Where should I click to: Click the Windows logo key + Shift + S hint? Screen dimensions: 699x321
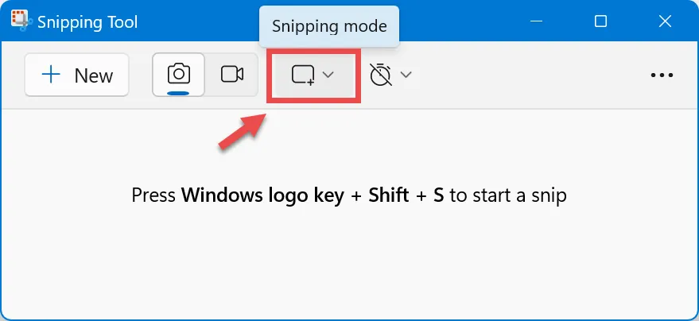[x=349, y=195]
